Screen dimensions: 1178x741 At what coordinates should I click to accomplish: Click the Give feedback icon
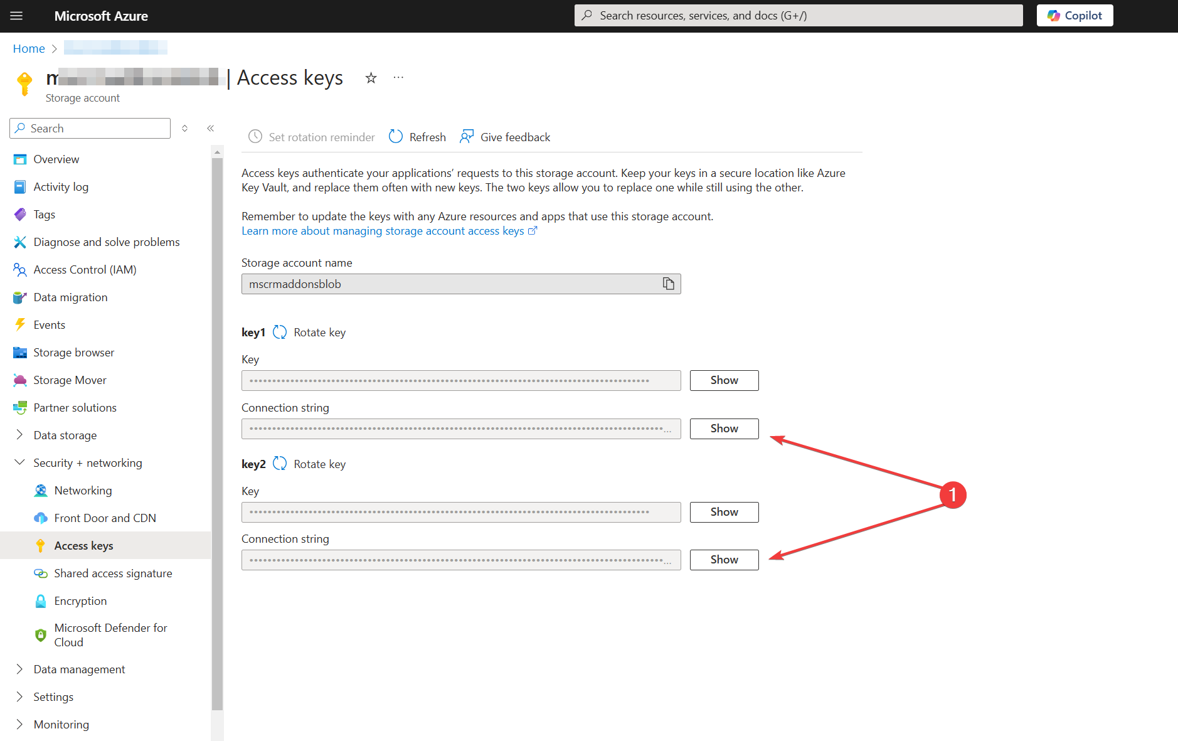467,136
